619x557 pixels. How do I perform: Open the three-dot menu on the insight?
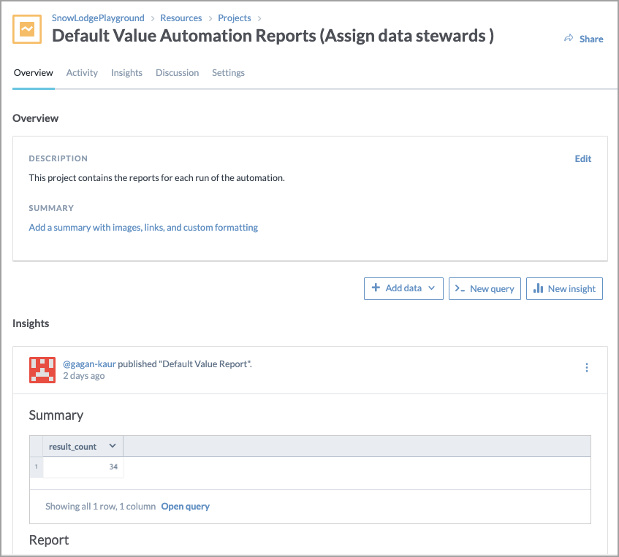tap(586, 368)
